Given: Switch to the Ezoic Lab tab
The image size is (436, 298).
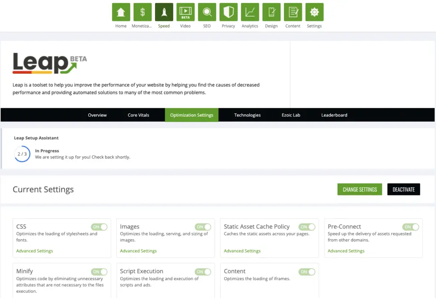Looking at the screenshot, I should point(291,115).
